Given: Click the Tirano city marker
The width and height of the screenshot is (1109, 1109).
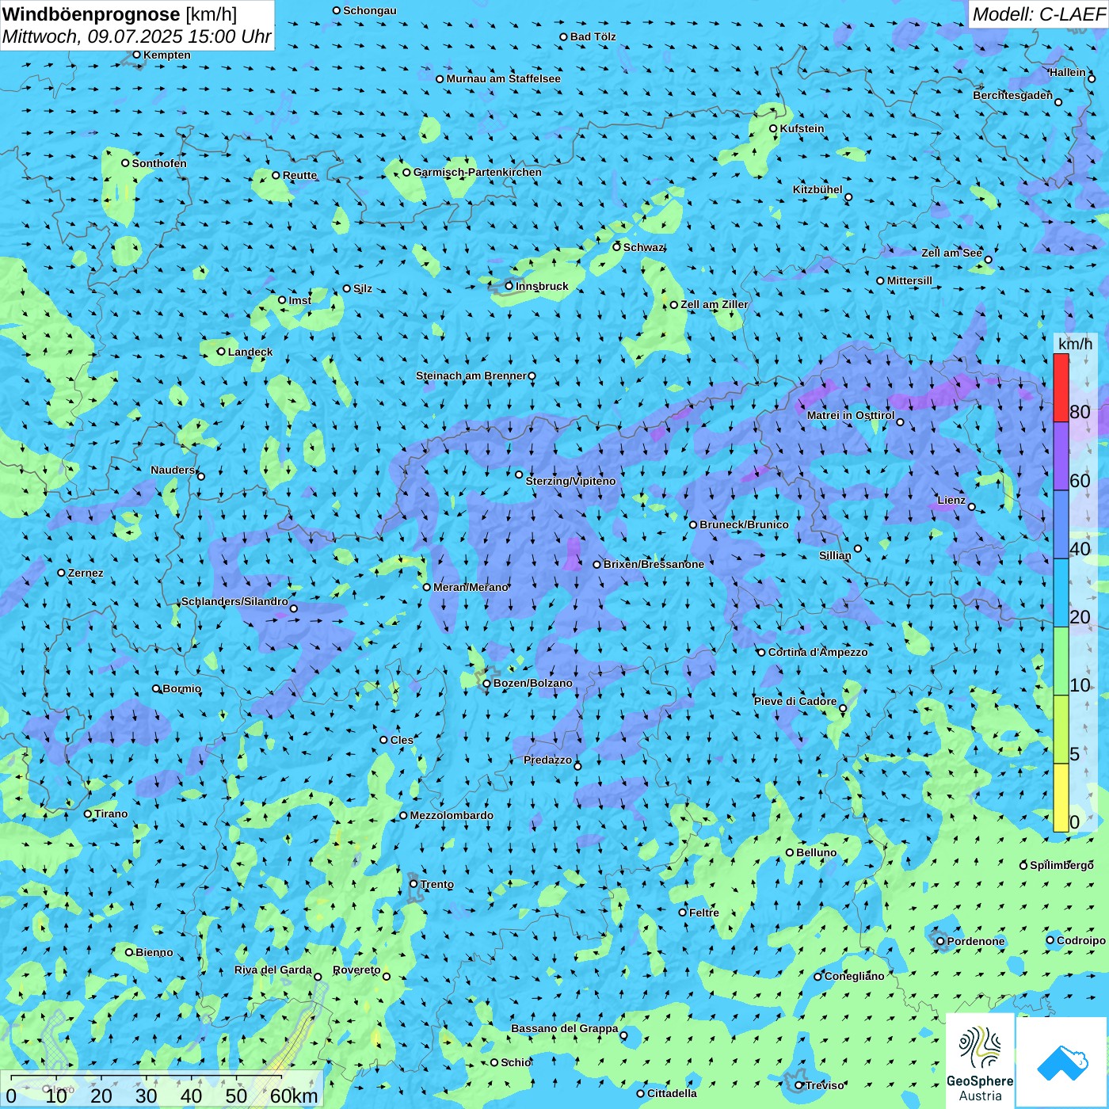Looking at the screenshot, I should (88, 814).
